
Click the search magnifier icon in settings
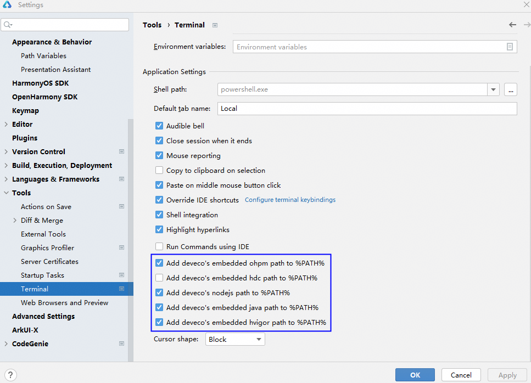[x=8, y=25]
